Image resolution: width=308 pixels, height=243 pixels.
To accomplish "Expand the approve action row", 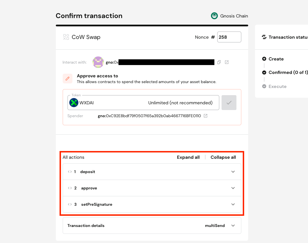I will pyautogui.click(x=233, y=188).
